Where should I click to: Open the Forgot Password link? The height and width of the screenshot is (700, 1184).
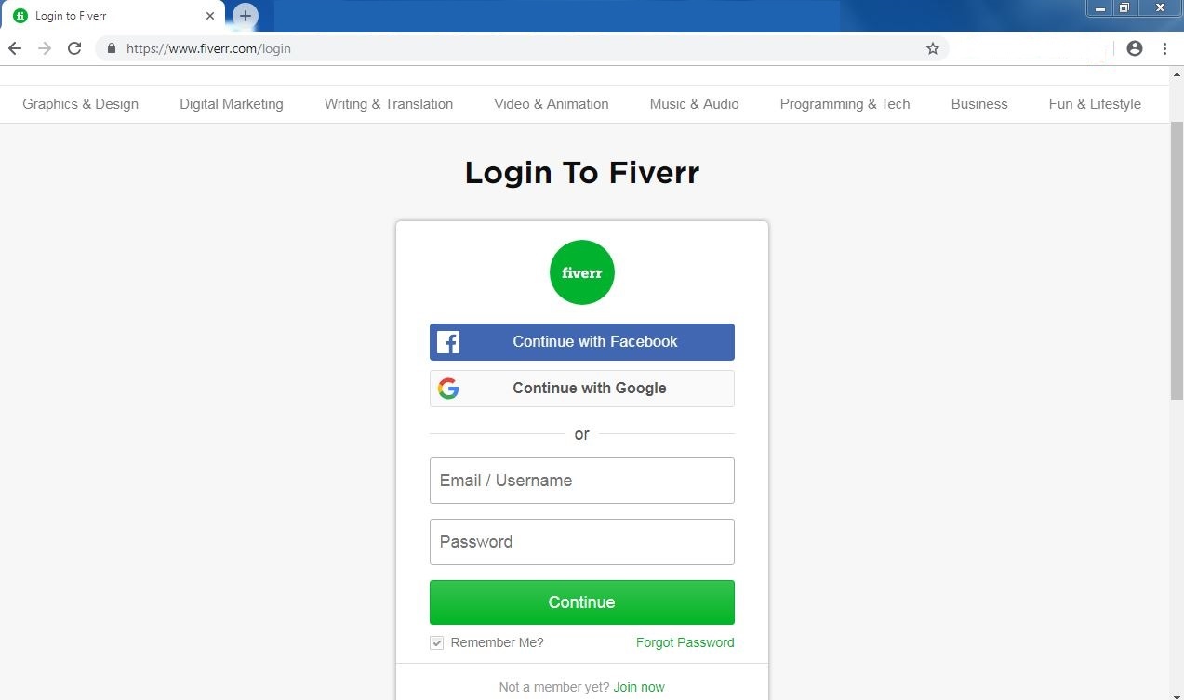(x=685, y=642)
